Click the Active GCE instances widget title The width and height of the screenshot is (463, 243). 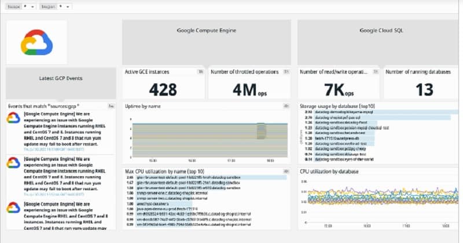pos(147,72)
